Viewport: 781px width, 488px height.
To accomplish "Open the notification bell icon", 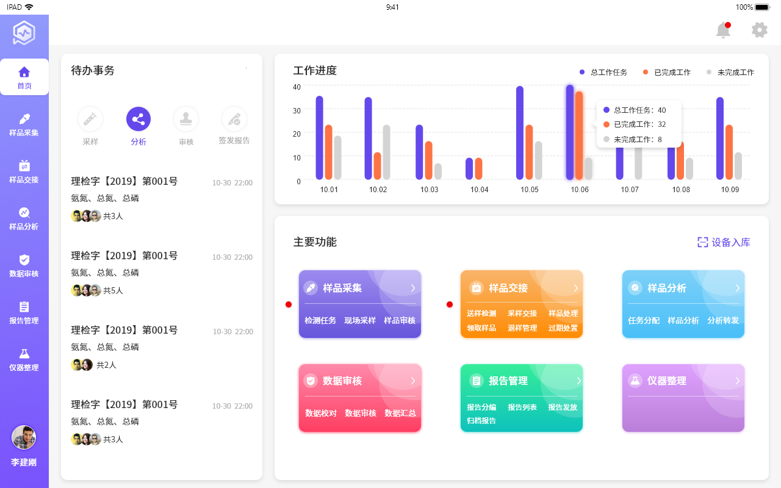I will (723, 30).
